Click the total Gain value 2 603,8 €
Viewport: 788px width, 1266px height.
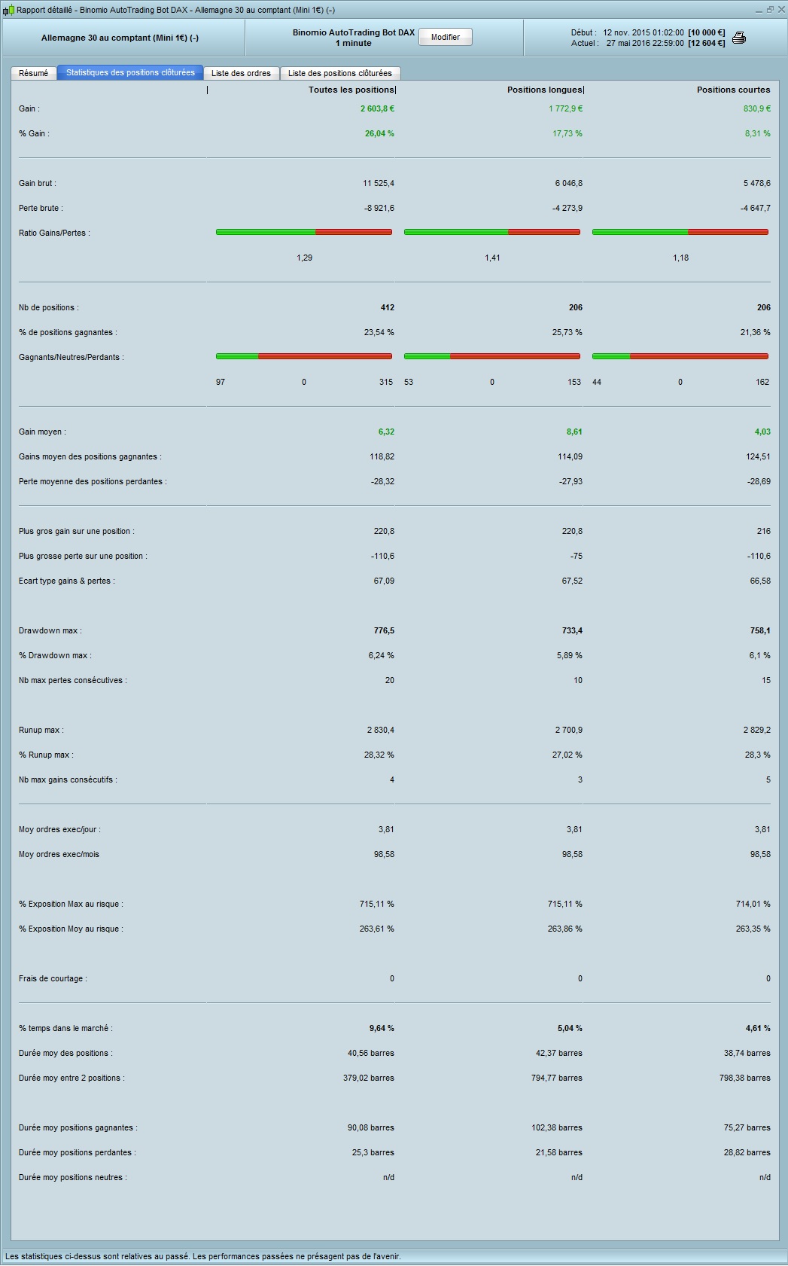tap(377, 108)
